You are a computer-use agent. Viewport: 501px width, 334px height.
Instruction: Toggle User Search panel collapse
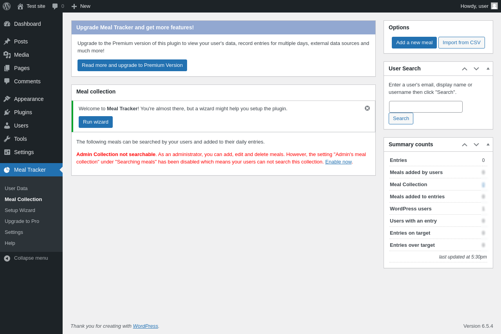[x=488, y=69]
